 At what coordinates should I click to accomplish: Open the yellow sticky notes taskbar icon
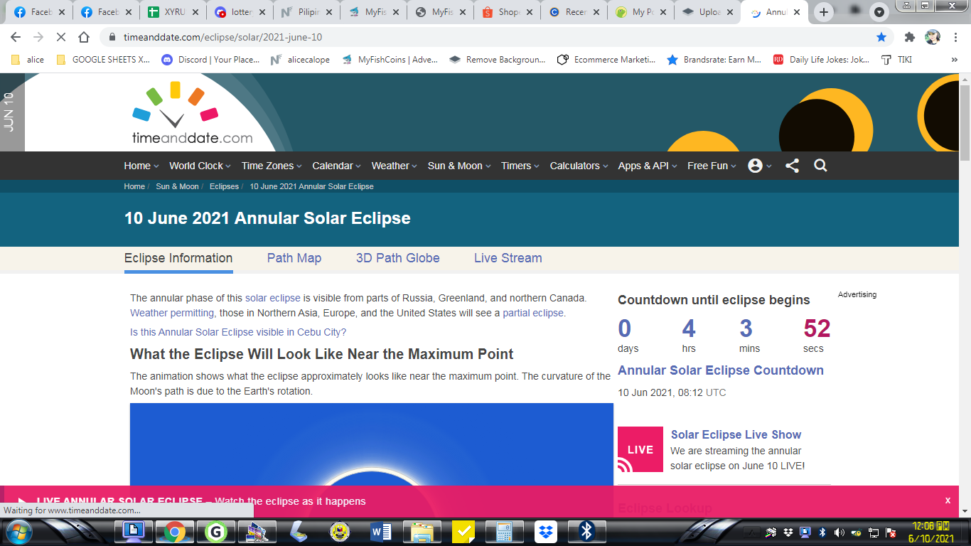463,532
